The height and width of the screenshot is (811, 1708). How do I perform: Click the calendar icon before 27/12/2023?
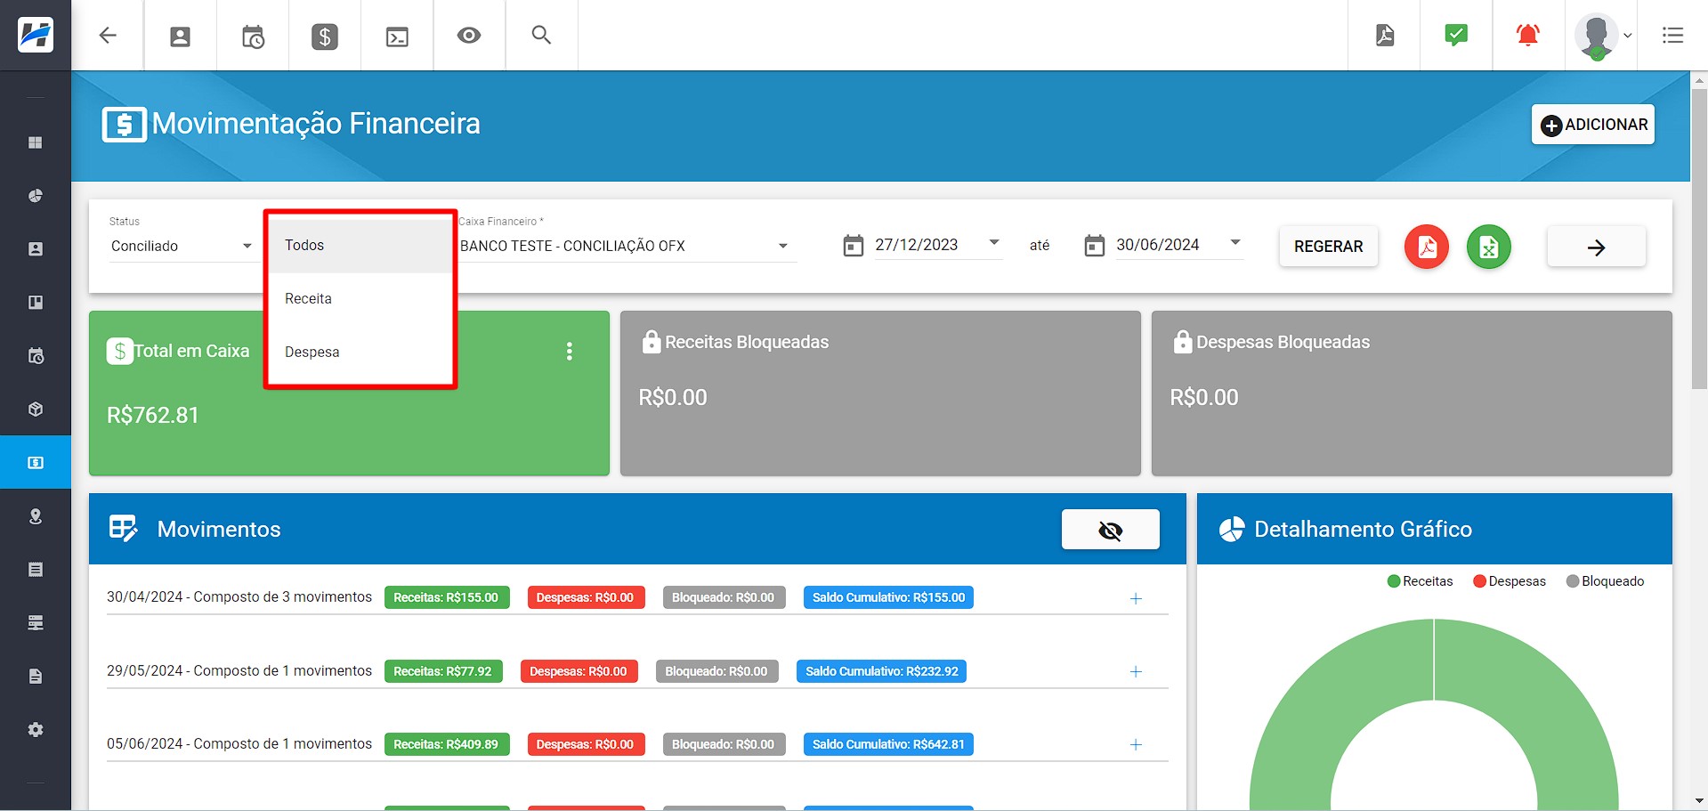853,246
